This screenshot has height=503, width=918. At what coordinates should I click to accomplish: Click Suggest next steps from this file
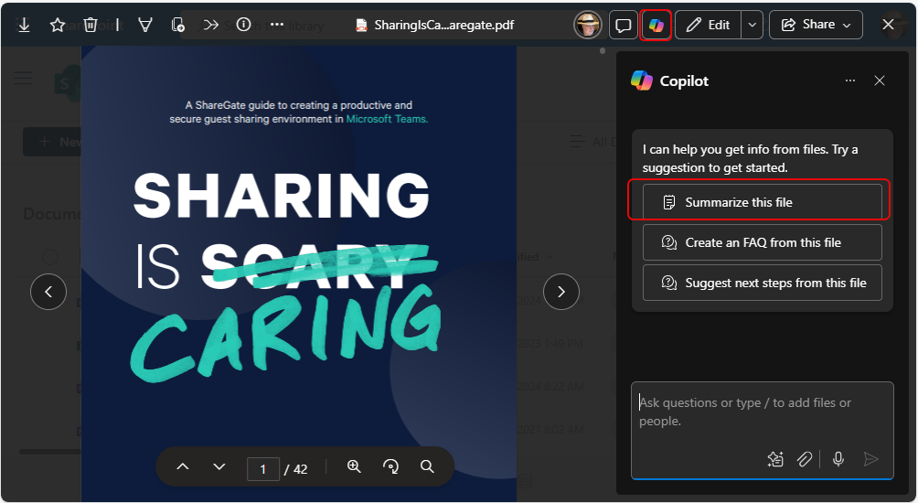coord(762,283)
